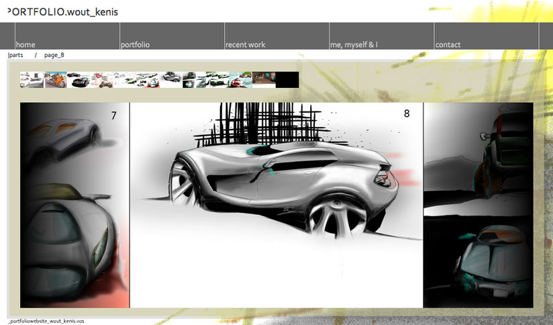Open the contact page

(x=448, y=44)
